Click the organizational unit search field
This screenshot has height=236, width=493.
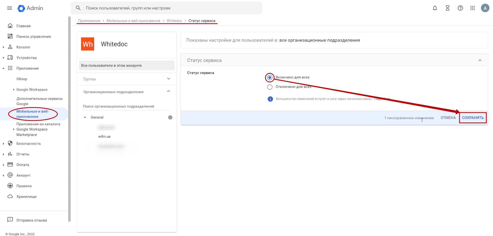(126, 106)
